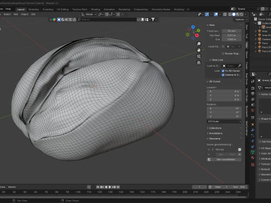Viewport: 271px width, 203px height.
Task: Select solid viewport shading mode
Action: pyautogui.click(x=234, y=14)
